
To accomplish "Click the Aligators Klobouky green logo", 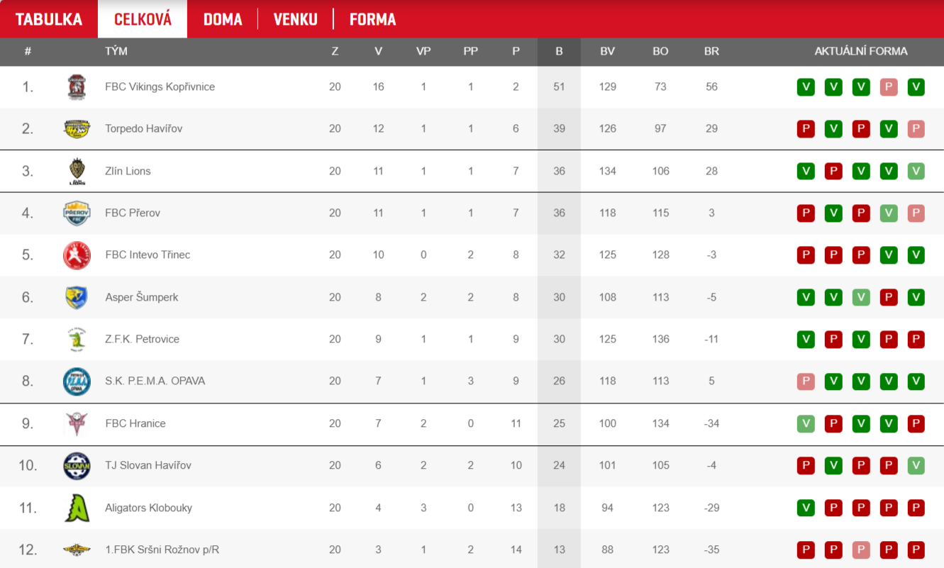I will (x=77, y=508).
